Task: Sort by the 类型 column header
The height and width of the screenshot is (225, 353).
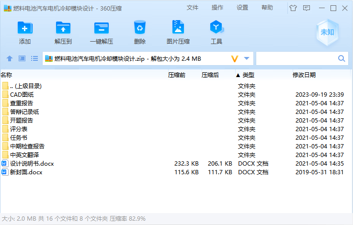Action: 248,75
